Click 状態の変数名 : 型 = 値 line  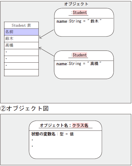(52, 134)
